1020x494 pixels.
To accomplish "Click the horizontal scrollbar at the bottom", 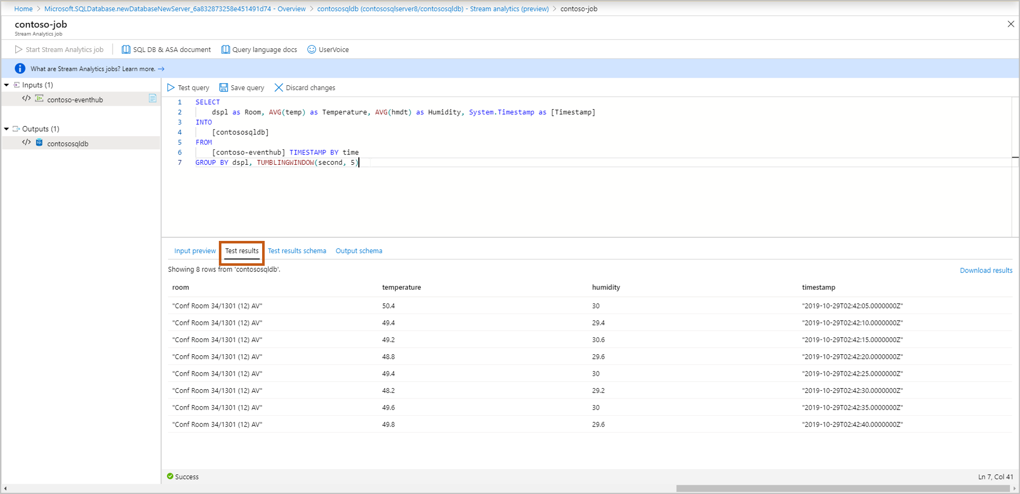I will 842,488.
